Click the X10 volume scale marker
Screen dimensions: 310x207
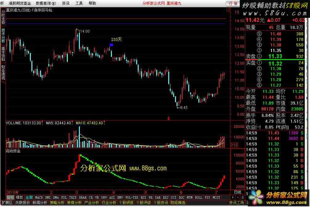point(234,145)
